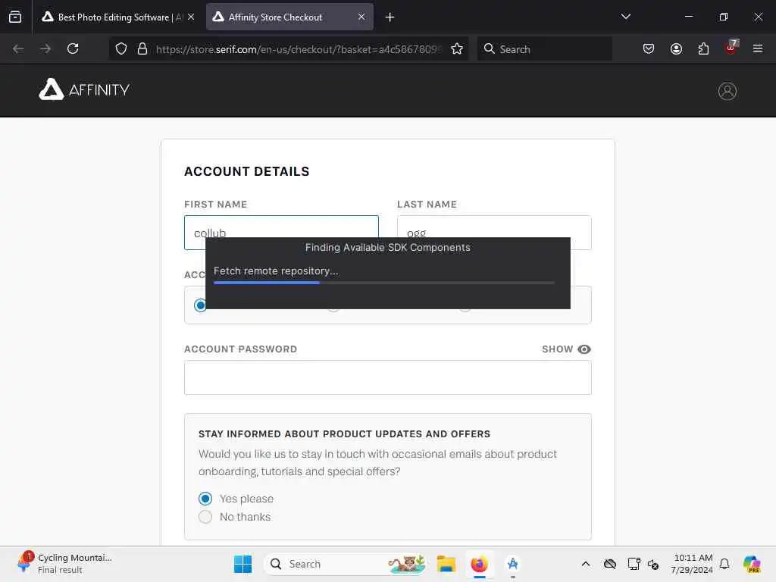This screenshot has width=776, height=582.
Task: Bookmark this page with star icon
Action: pos(457,48)
